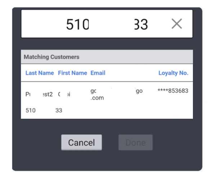This screenshot has height=178, width=216.
Task: Sort by the Last Name column header
Action: pos(40,73)
